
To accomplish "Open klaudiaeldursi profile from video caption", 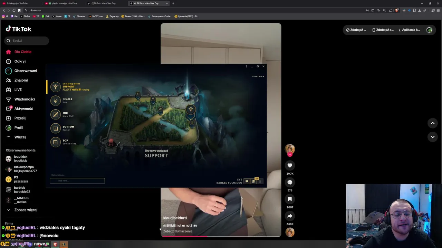I will [175, 218].
